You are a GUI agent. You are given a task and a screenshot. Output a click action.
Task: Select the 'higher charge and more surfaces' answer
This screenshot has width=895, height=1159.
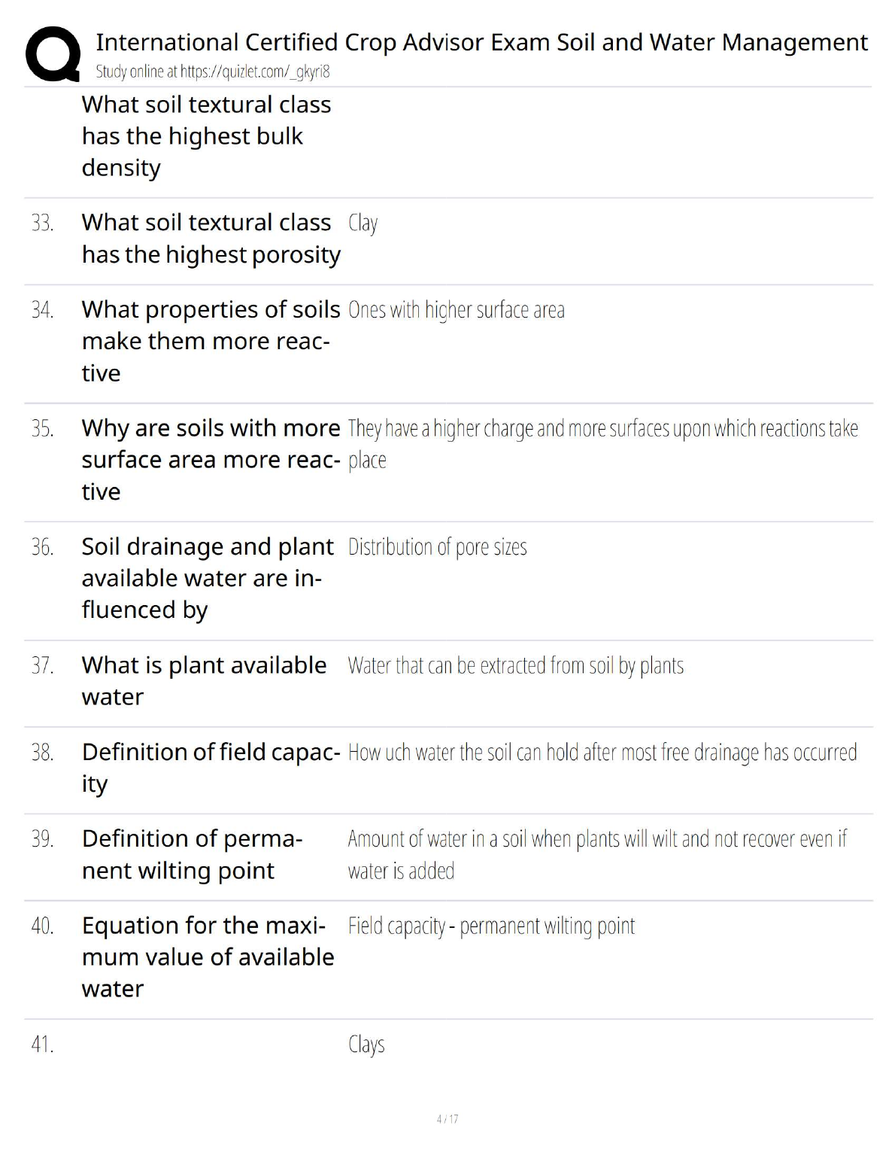pyautogui.click(x=602, y=429)
